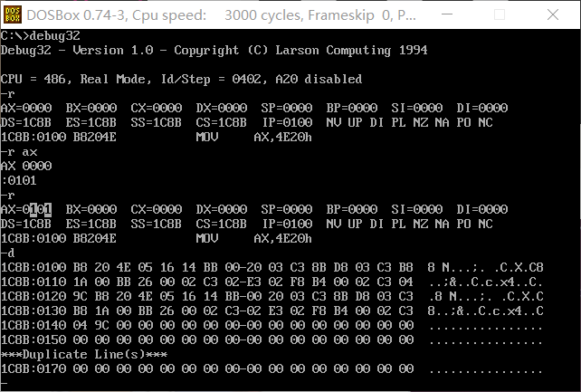This screenshot has height=392, width=581.
Task: Click the flags 'NV UP DI PL NZ NA PO NC' in the first dump
Action: [409, 122]
